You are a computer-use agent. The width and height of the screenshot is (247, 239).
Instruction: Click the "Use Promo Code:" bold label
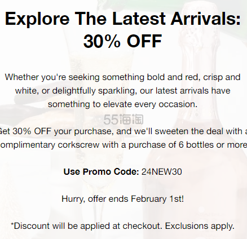[x=101, y=172]
